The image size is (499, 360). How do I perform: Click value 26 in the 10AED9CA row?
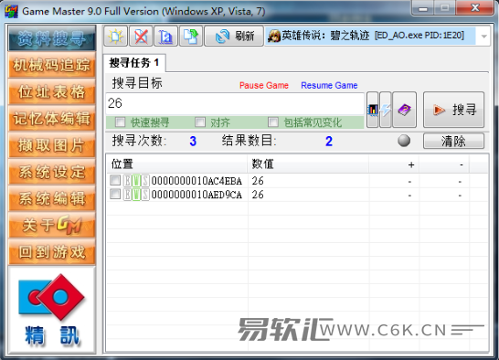point(258,195)
